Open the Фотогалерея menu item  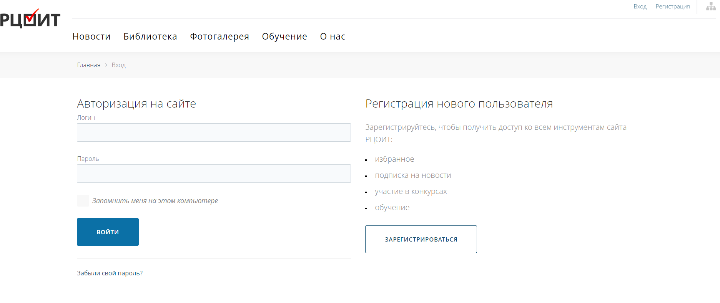(219, 36)
